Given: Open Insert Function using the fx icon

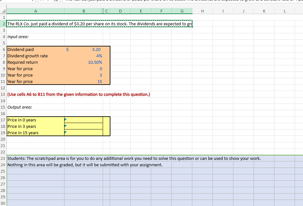Looking at the screenshot, I should pyautogui.click(x=55, y=1).
